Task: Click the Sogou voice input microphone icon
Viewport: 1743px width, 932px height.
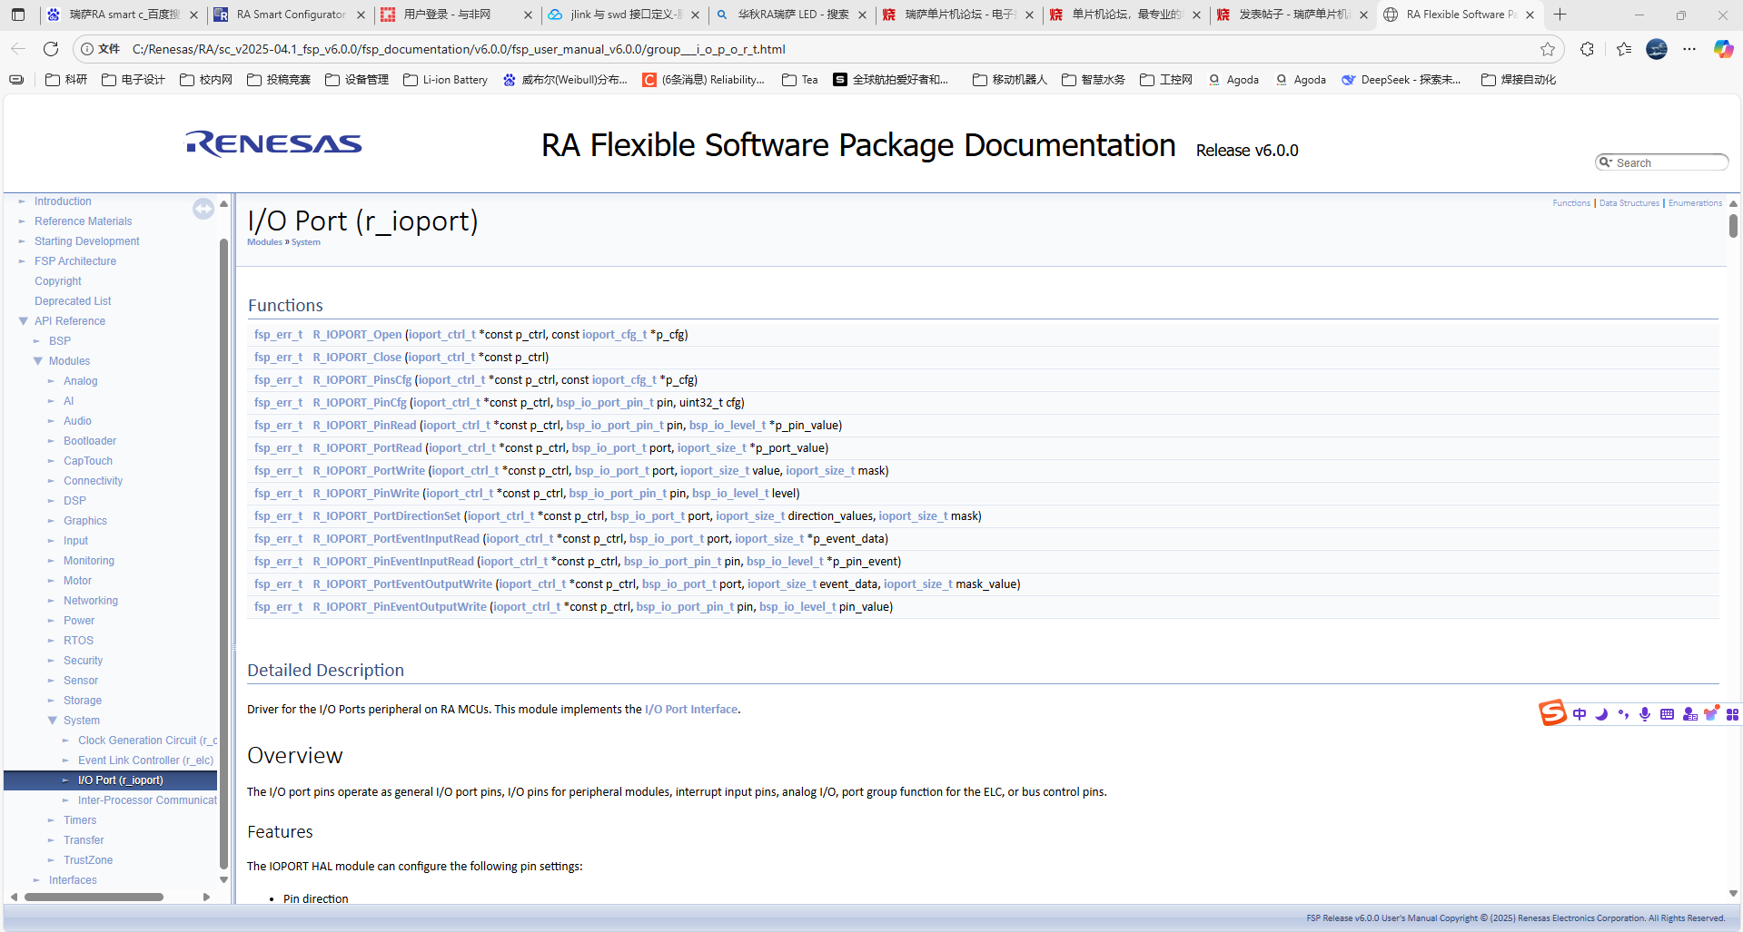Action: click(1645, 714)
